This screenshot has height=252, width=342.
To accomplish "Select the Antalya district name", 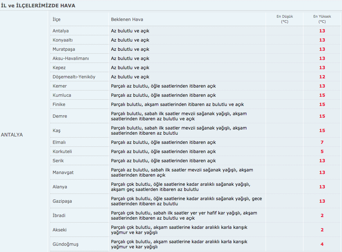I will coord(61,31).
